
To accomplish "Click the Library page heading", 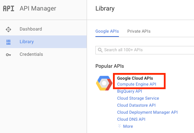I will (105, 8).
